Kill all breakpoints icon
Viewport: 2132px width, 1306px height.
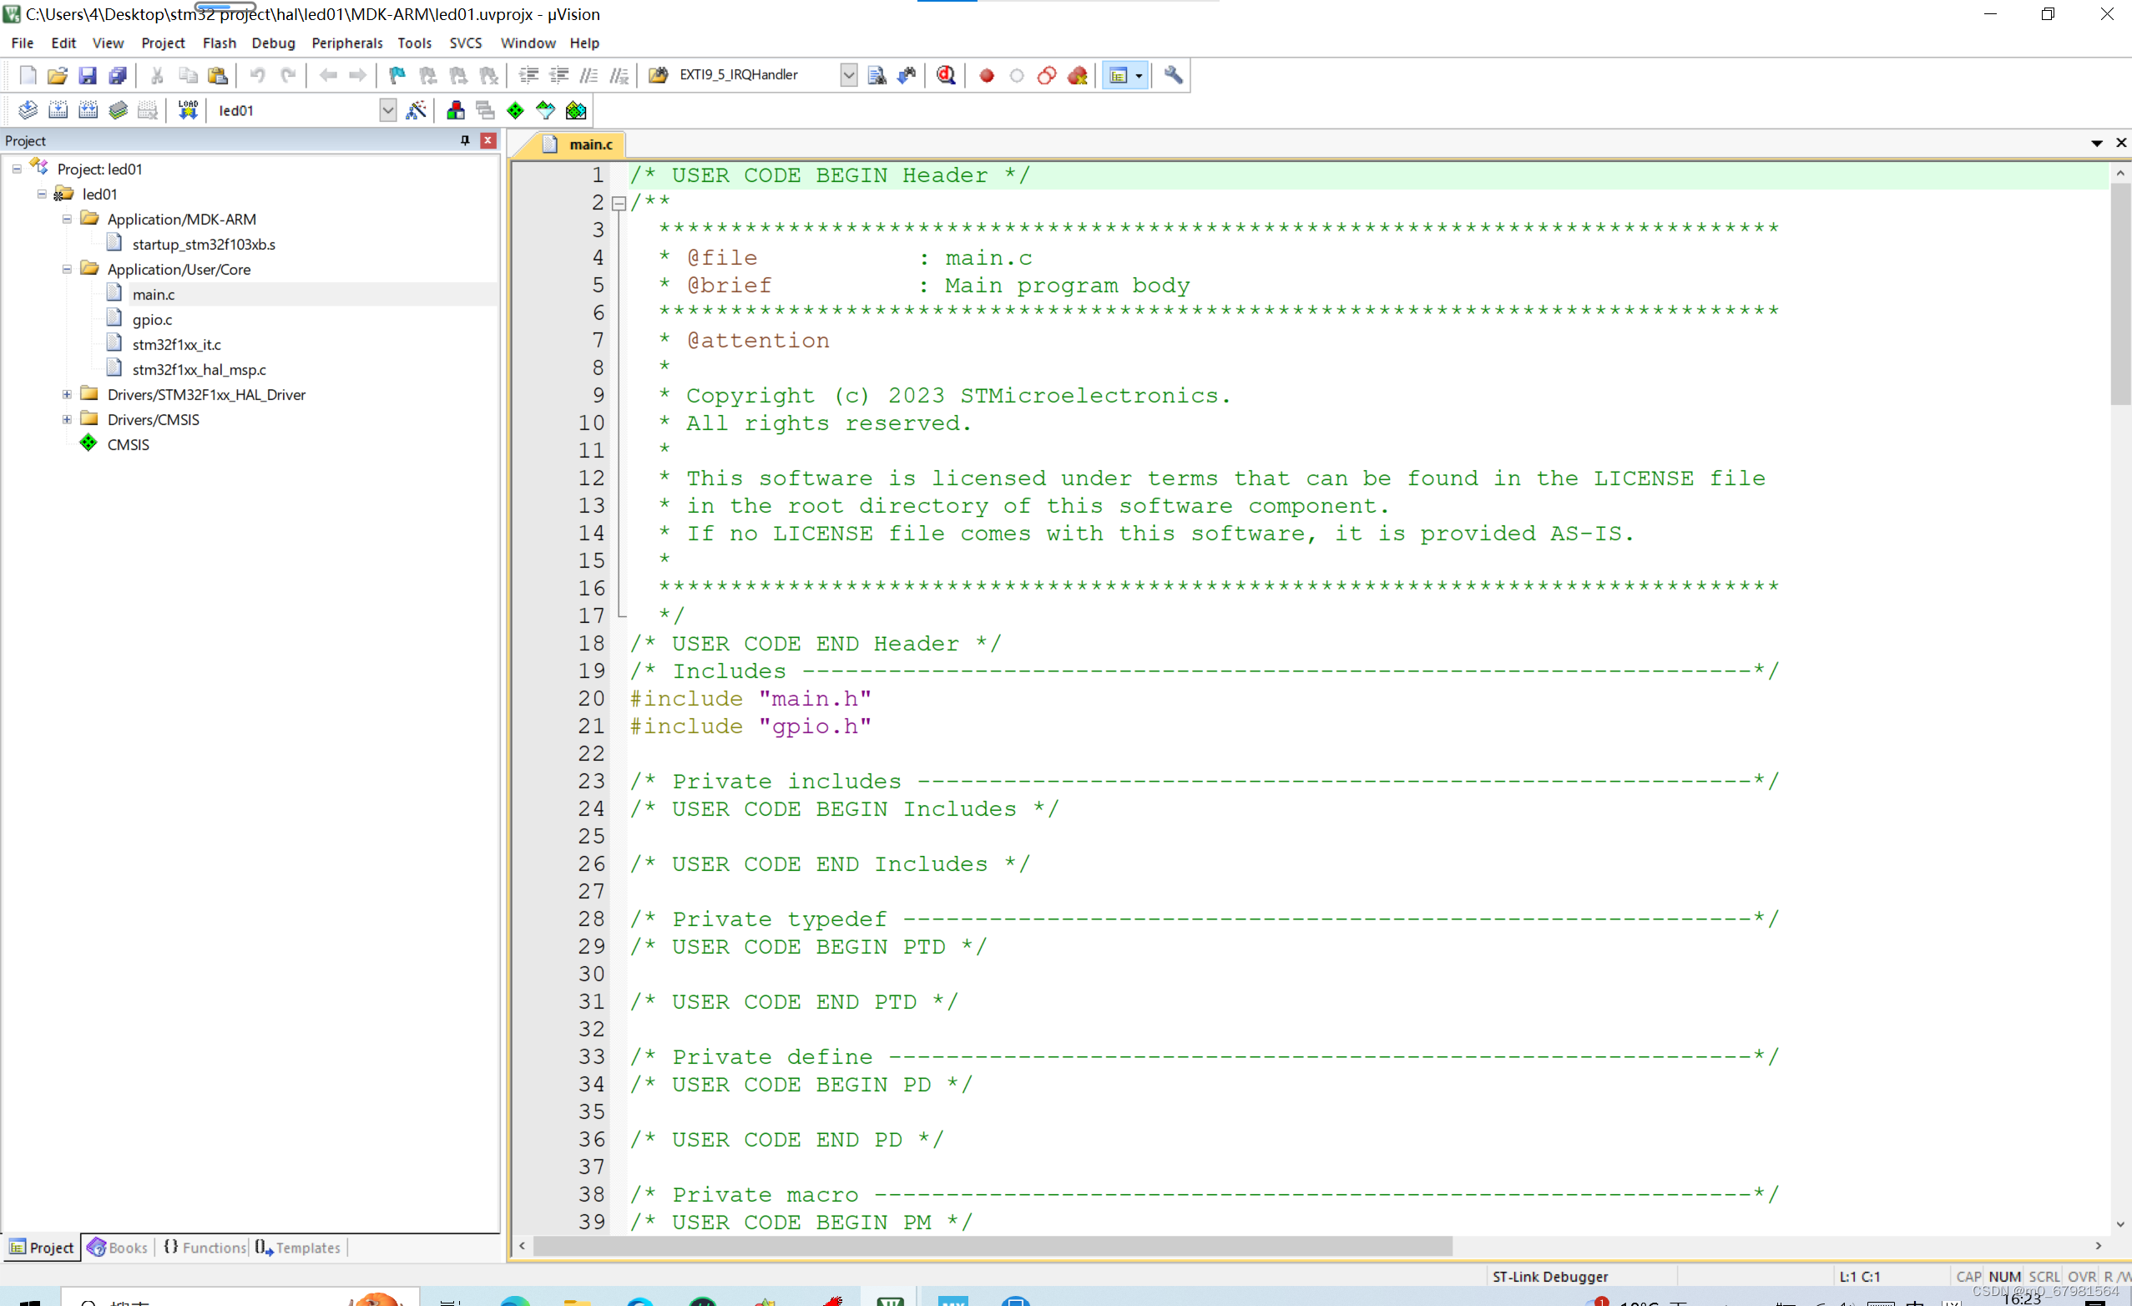[x=1077, y=75]
